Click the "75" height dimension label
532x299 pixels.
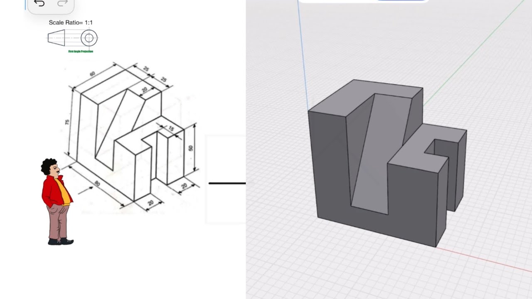click(x=67, y=122)
